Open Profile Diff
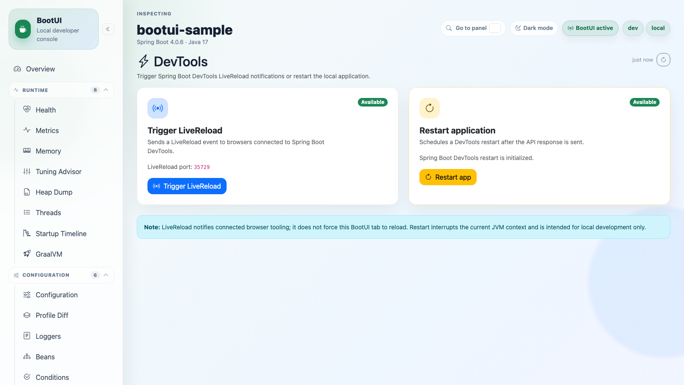This screenshot has height=385, width=684. pos(66,315)
